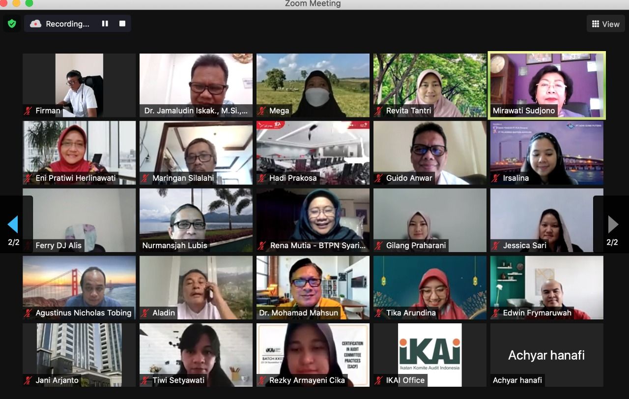The image size is (629, 399).
Task: Click the name label Gilang Praharani
Action: (416, 245)
